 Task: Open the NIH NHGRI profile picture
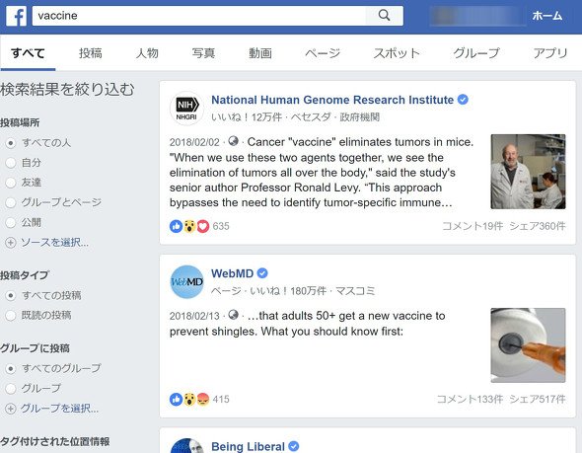[x=186, y=108]
